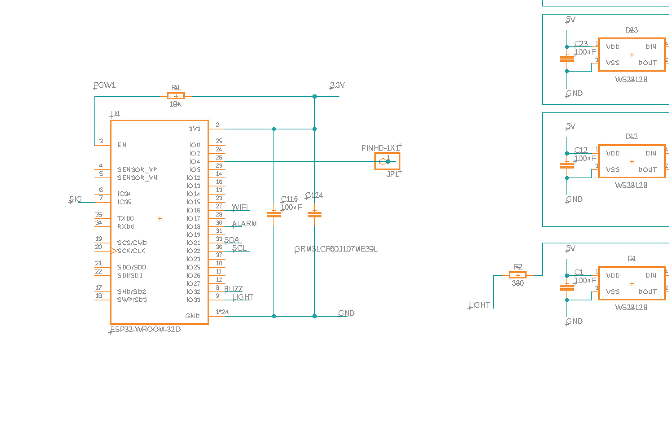Select resistor R2 symbol
Viewport: 669px width, 438px height.
518,275
